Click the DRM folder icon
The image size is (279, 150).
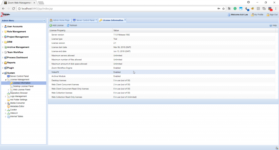tap(5, 42)
